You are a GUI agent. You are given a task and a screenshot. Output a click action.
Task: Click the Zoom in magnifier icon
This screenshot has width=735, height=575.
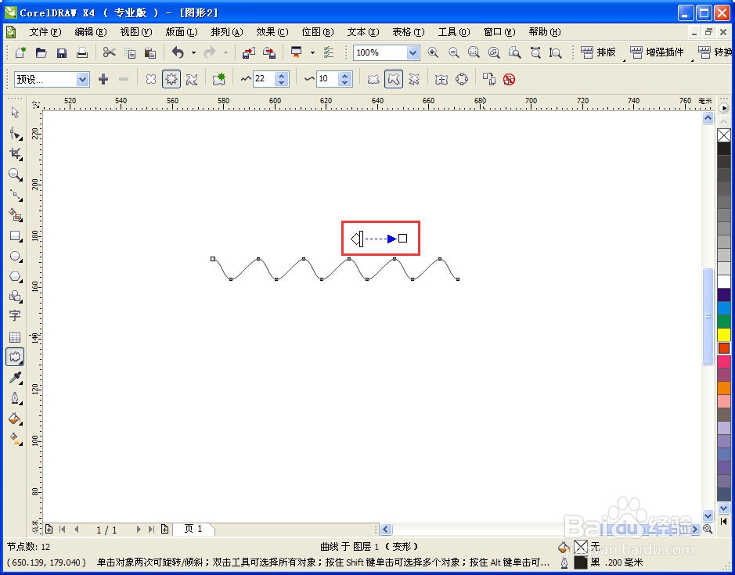[433, 52]
